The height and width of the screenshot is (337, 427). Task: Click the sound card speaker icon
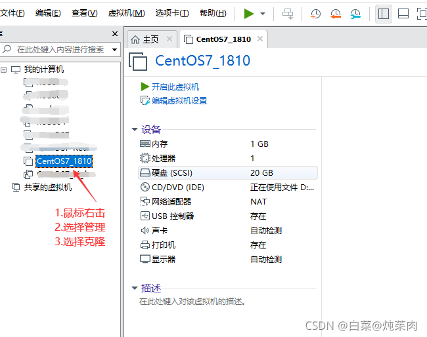point(145,231)
